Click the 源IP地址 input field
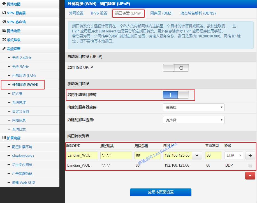This screenshot has height=203, width=257. (116, 155)
